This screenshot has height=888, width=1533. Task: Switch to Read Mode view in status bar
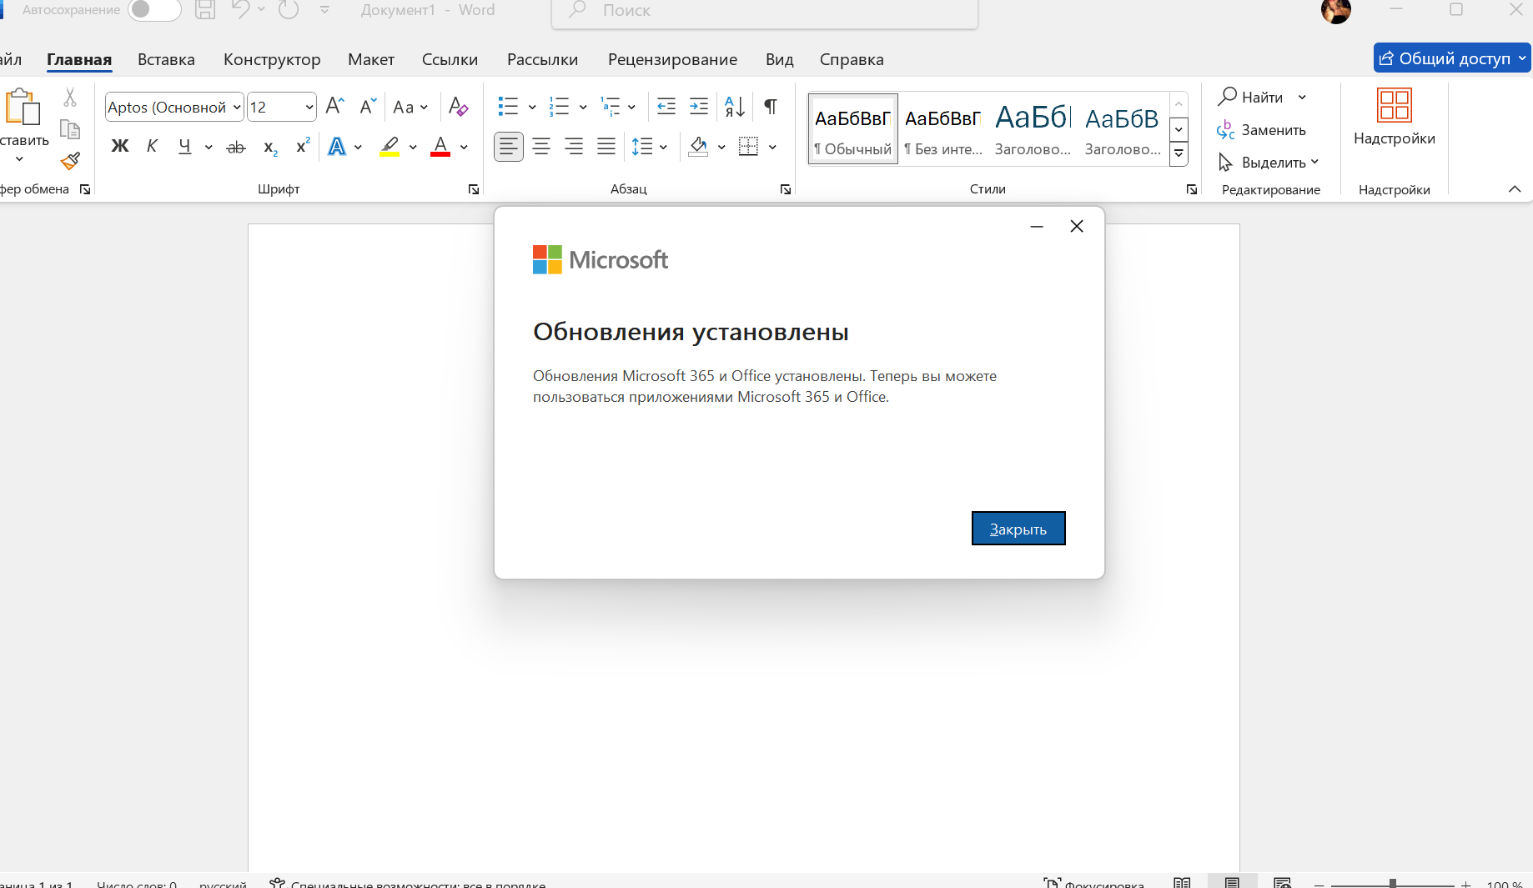tap(1182, 882)
